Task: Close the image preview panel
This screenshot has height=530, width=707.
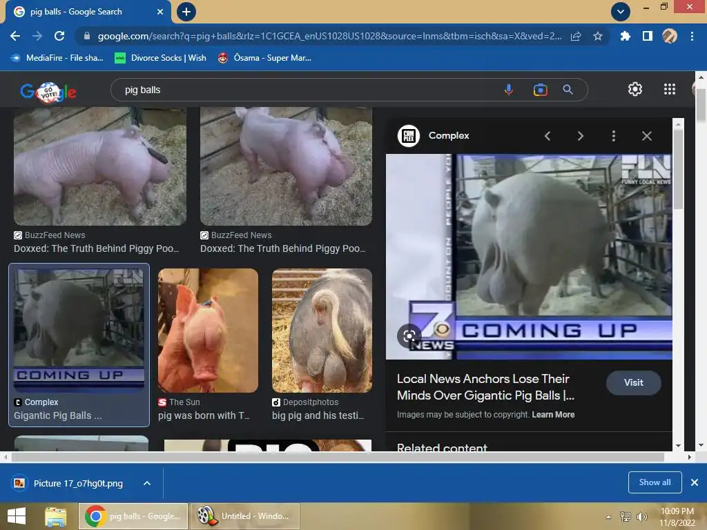Action: pos(646,136)
